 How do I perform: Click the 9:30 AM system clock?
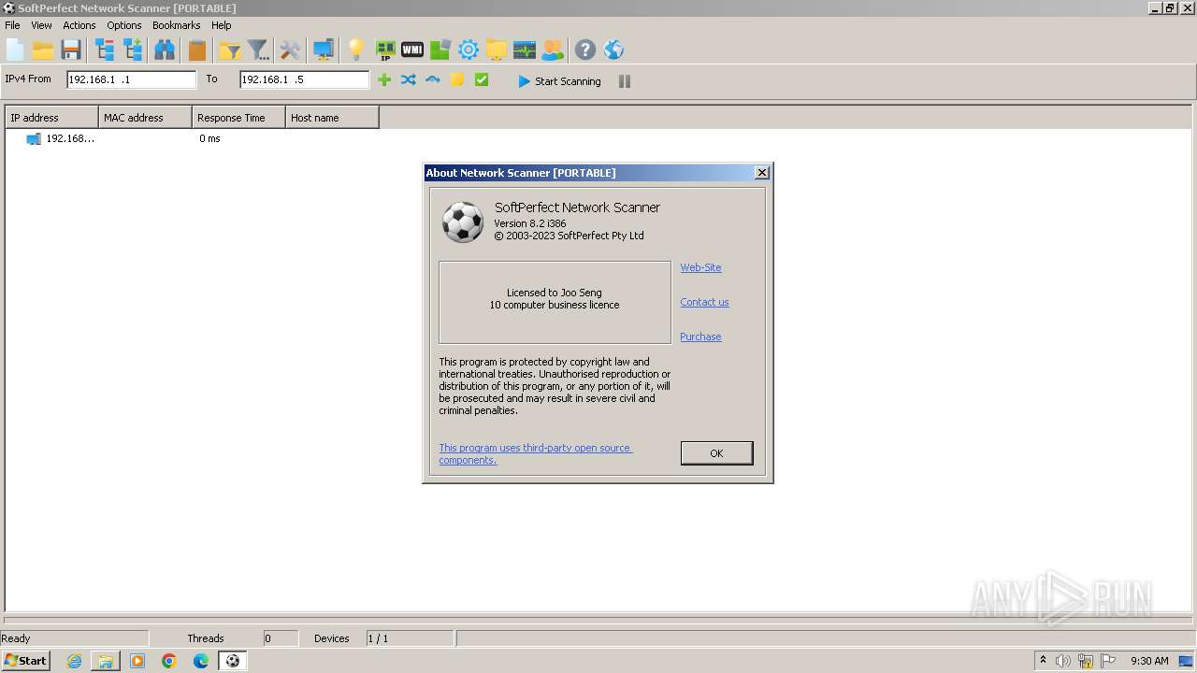[1149, 661]
